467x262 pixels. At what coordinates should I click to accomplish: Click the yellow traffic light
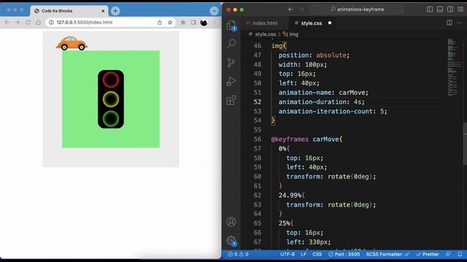click(x=111, y=99)
